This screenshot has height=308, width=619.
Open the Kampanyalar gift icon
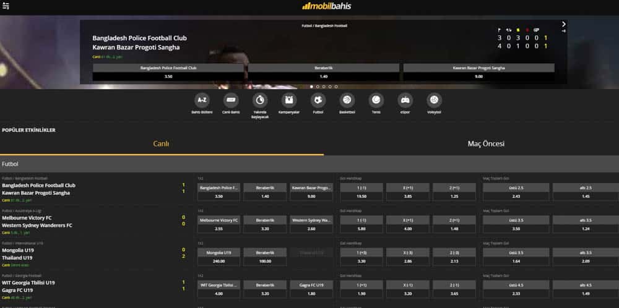pyautogui.click(x=289, y=100)
